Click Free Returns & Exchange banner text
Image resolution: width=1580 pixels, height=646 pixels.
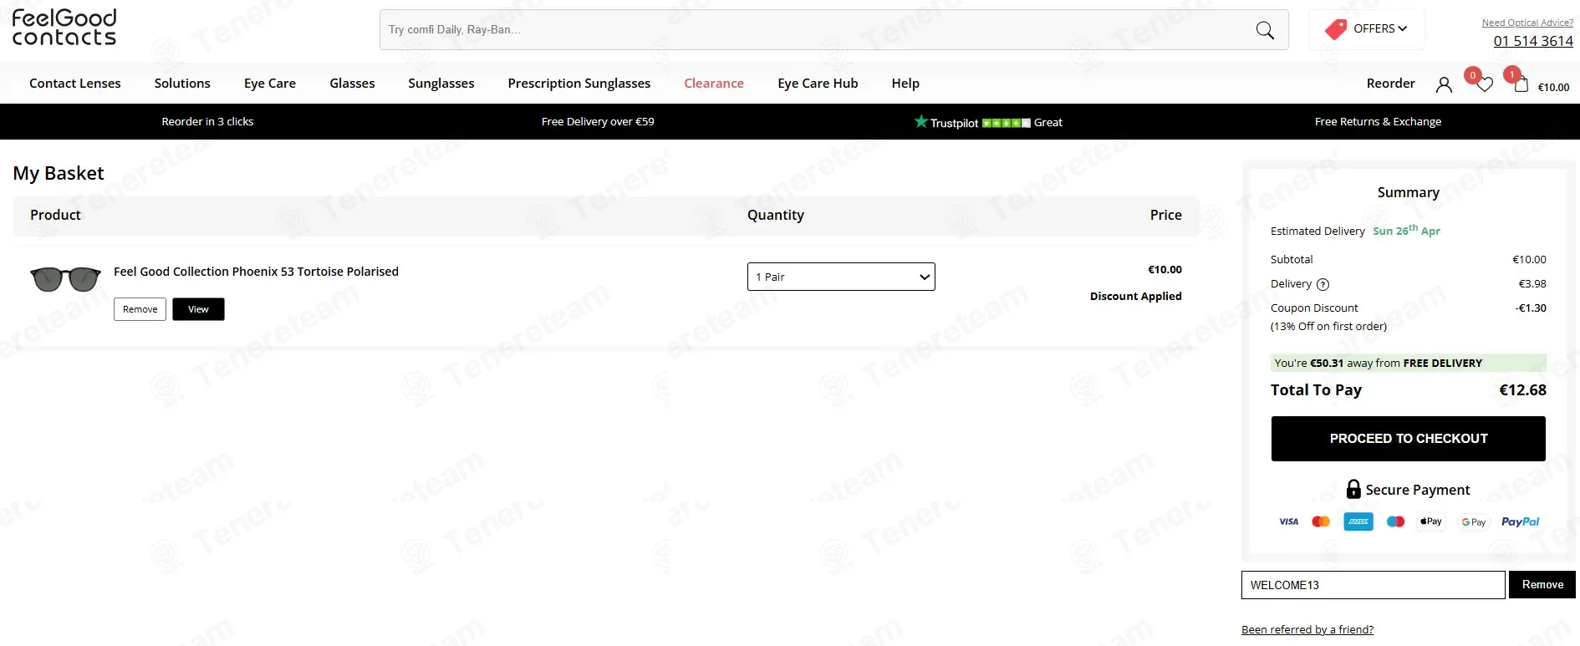(x=1378, y=122)
